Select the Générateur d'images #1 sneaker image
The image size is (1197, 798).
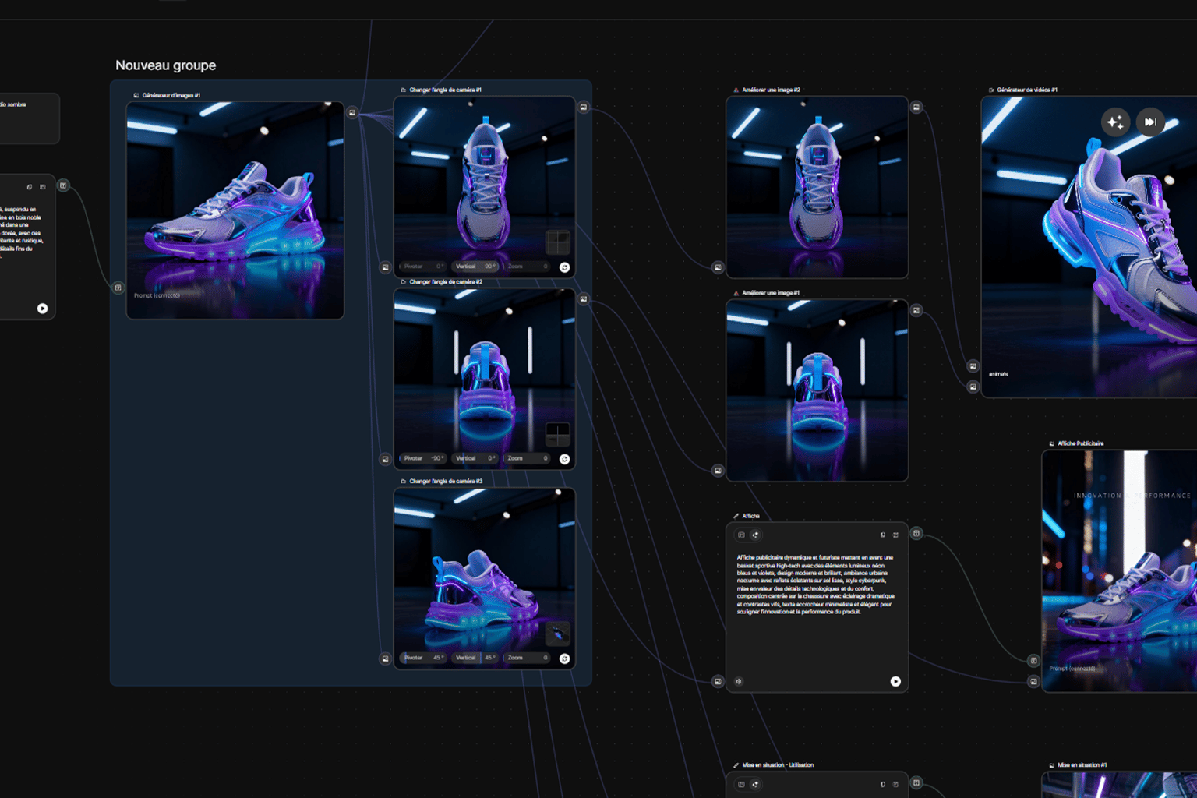(x=235, y=210)
